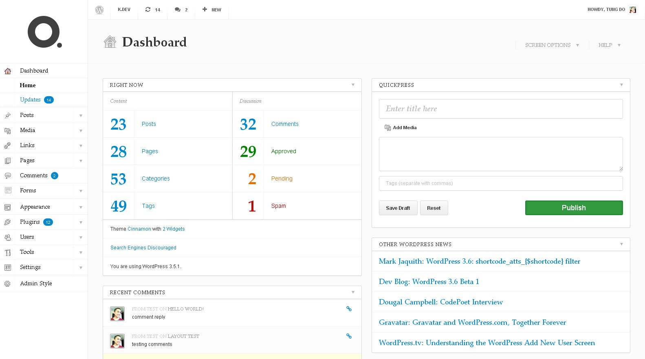
Task: Click the Comments bubble icon in sidebar
Action: [8, 176]
